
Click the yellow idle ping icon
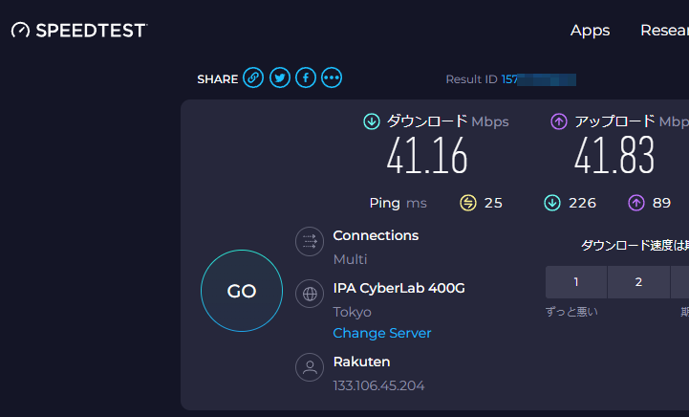pos(468,203)
